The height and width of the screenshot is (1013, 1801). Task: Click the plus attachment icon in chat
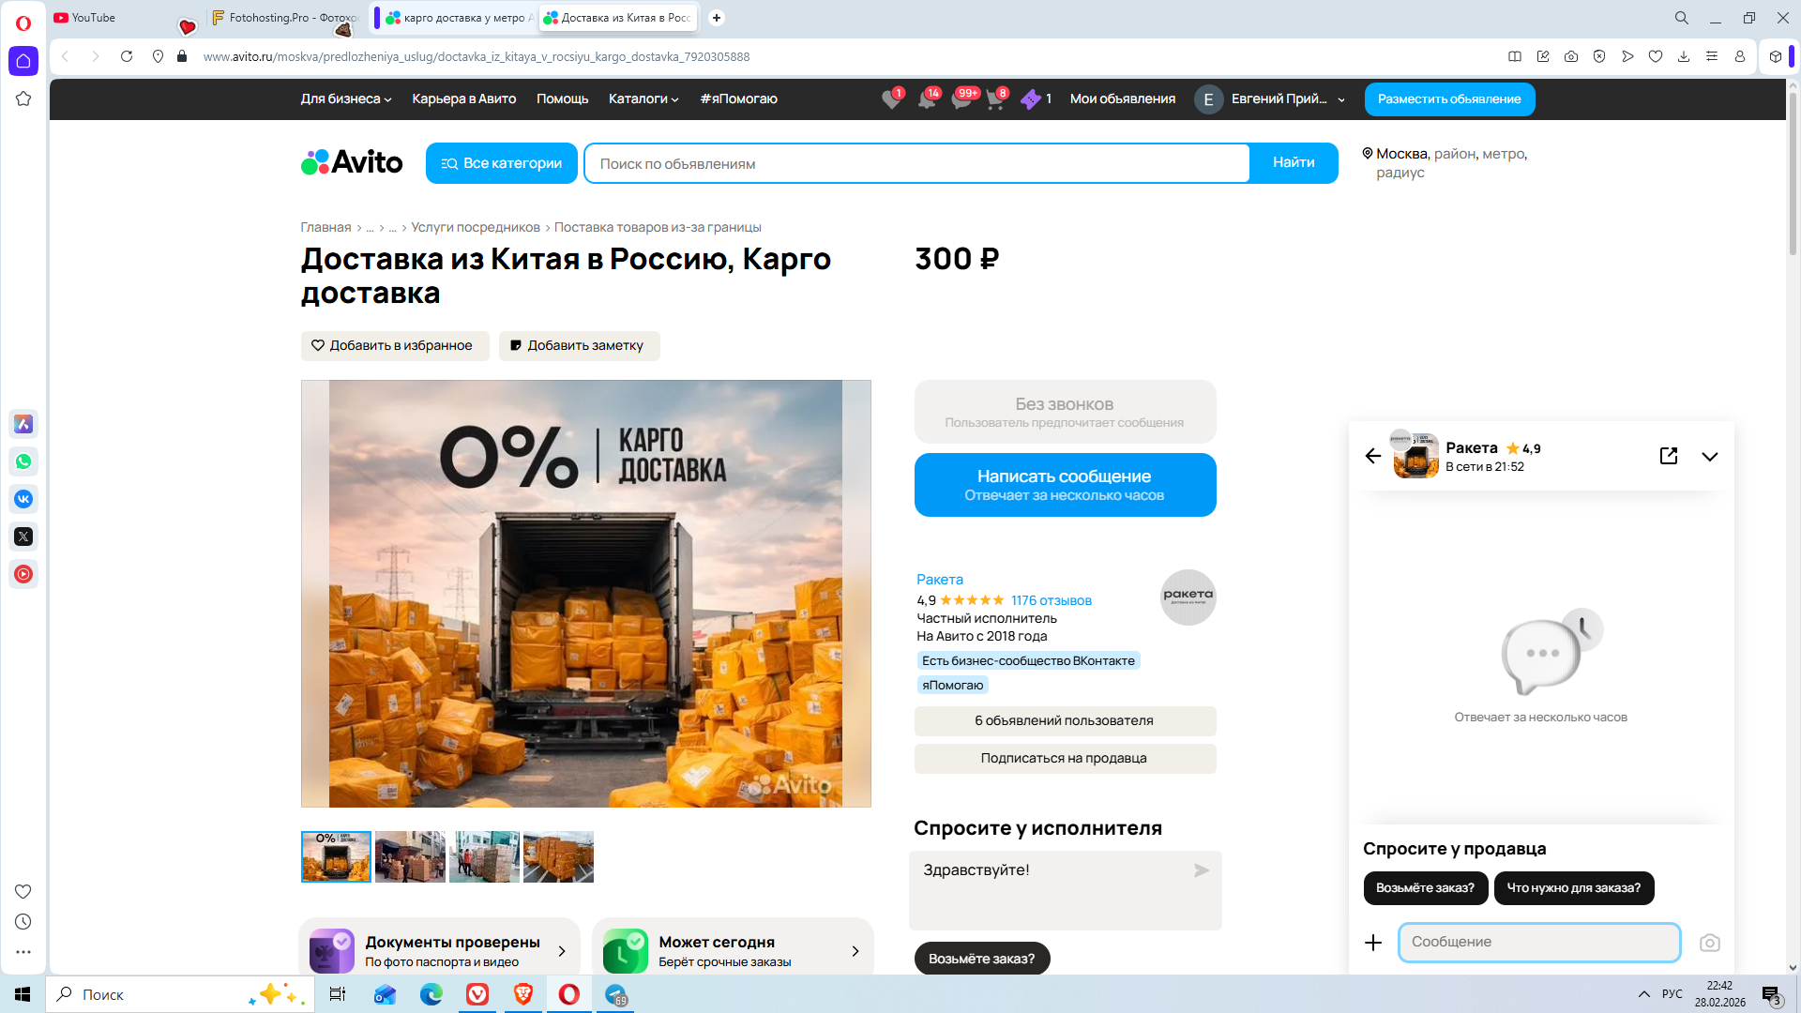(1373, 943)
